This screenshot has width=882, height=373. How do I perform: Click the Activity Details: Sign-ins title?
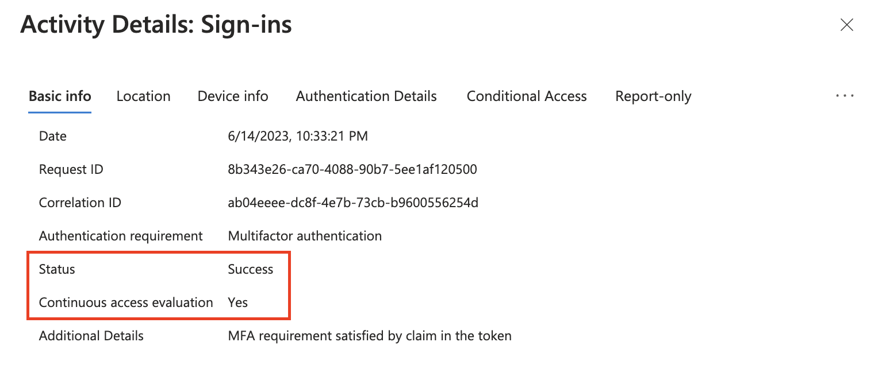[x=156, y=24]
